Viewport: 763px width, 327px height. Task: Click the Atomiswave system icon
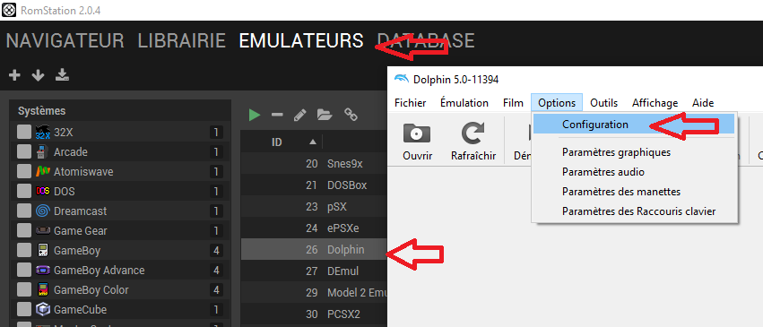[x=43, y=171]
